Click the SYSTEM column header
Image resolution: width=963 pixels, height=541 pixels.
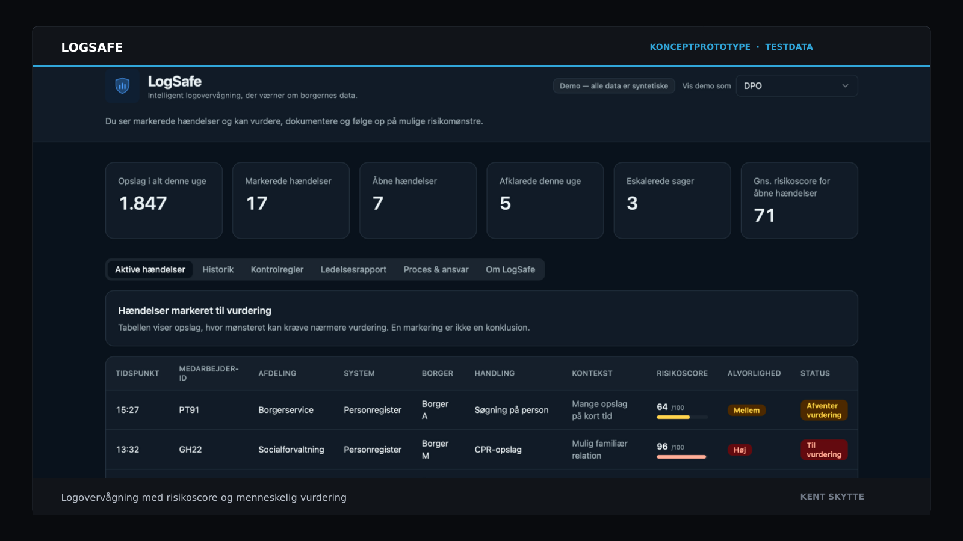[359, 374]
